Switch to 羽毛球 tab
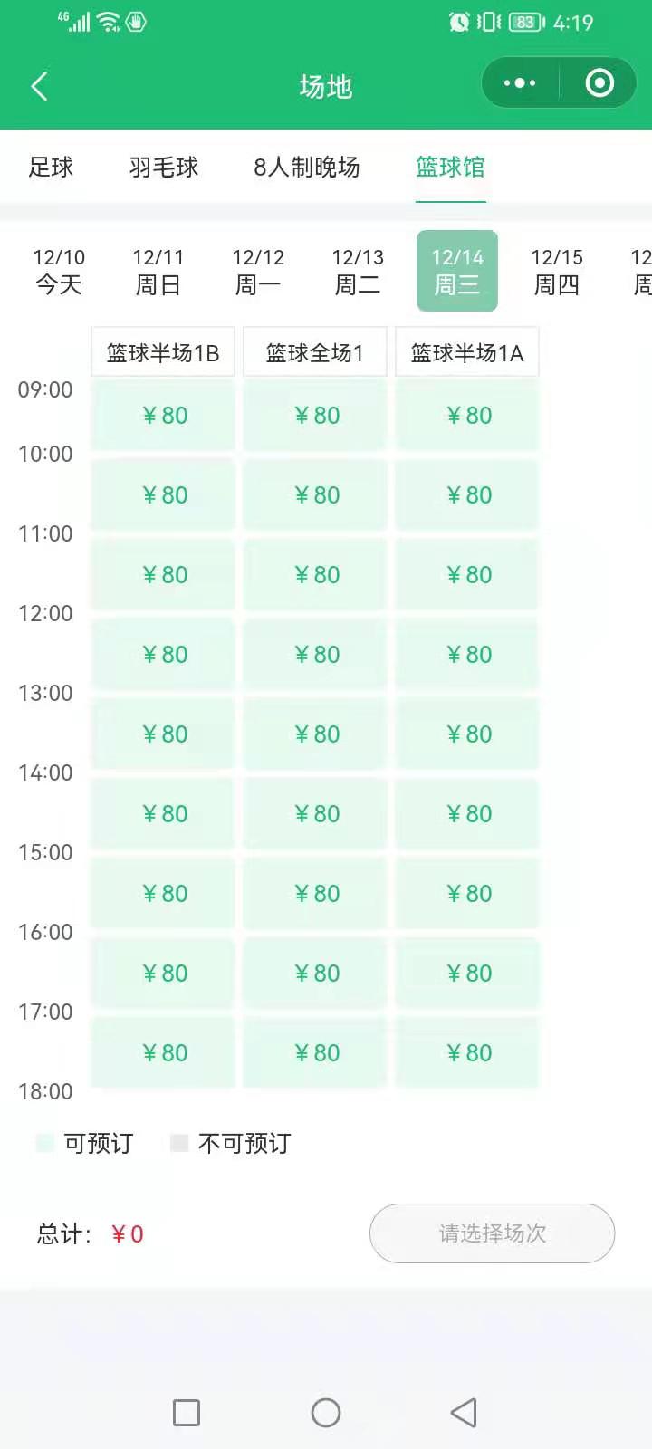 (164, 167)
